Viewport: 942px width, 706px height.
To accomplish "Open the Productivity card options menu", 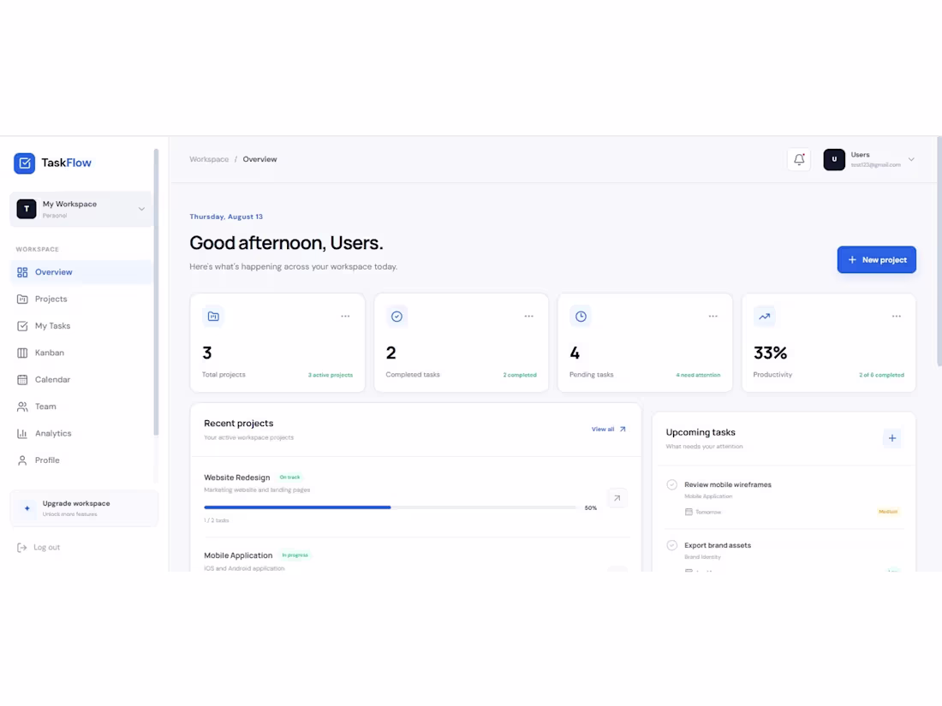I will 897,317.
